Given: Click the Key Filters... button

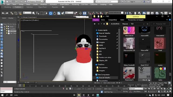Looking at the screenshot, I should 138,92.
